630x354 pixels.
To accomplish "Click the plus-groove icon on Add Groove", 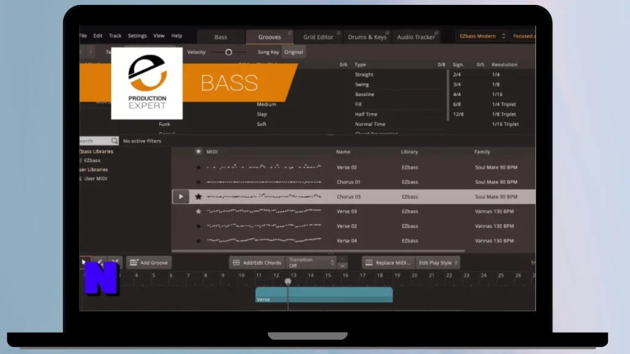I will click(134, 262).
